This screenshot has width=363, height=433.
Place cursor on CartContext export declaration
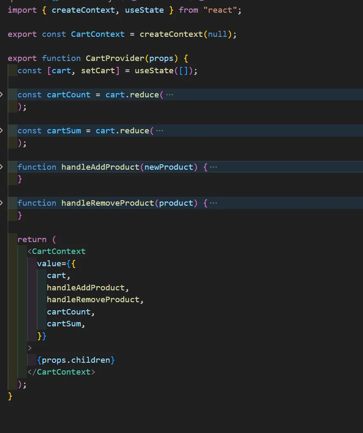click(98, 34)
